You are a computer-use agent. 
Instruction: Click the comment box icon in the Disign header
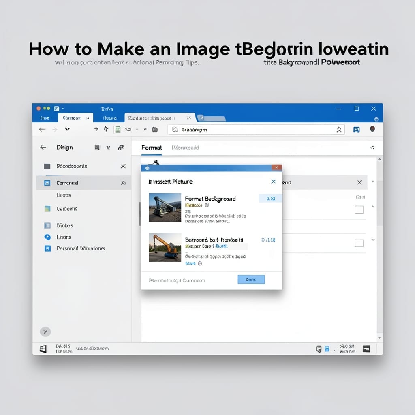(97, 148)
